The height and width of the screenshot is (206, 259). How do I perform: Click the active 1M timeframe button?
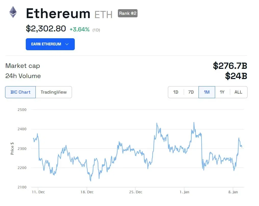(207, 92)
